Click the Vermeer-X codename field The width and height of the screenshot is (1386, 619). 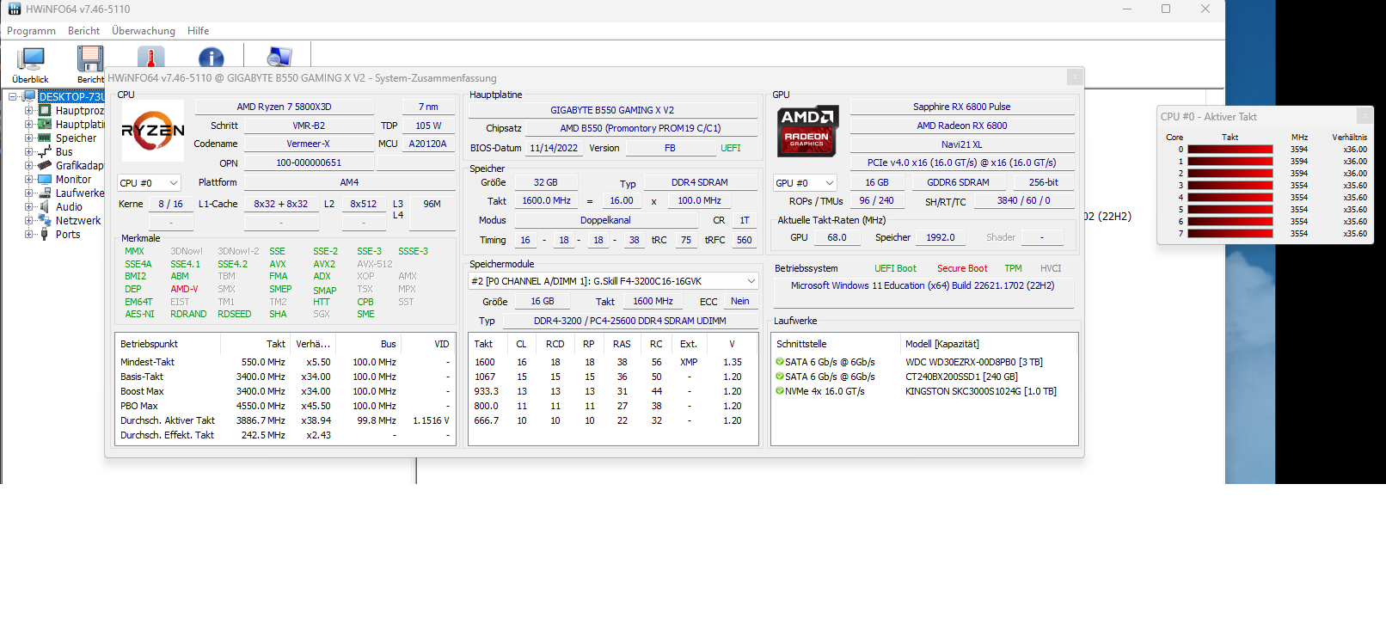[309, 144]
